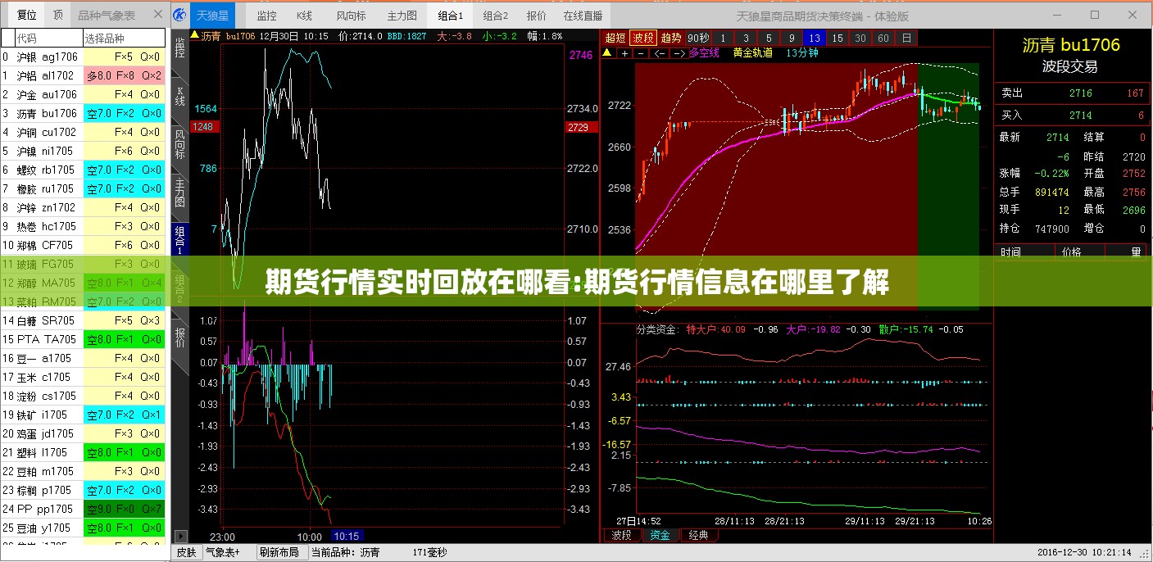The image size is (1153, 562).
Task: Click 气象表+ in the bottom bar
Action: (x=223, y=553)
